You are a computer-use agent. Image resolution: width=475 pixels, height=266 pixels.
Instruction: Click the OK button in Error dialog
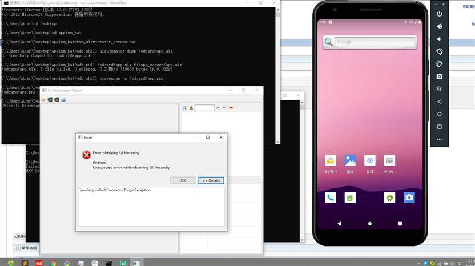point(183,180)
